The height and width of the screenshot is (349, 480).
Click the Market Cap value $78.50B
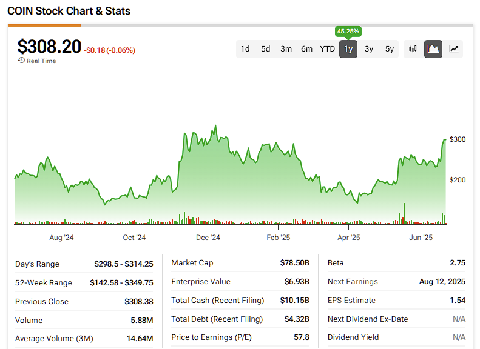(294, 263)
